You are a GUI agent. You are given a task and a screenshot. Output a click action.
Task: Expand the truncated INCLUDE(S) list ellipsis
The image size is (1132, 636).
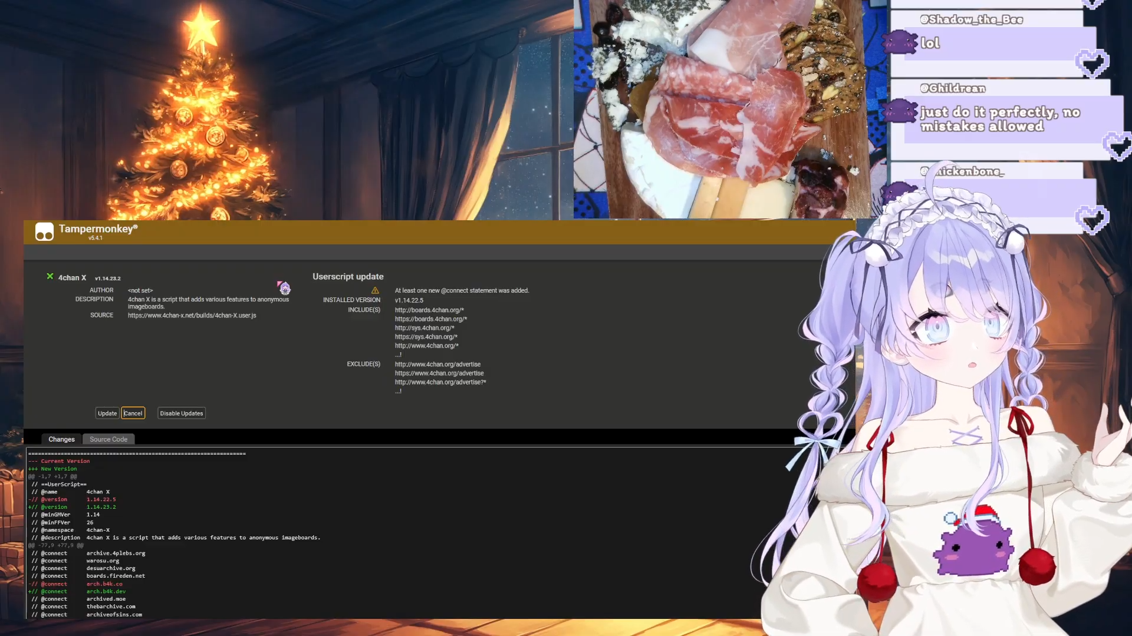click(x=398, y=355)
